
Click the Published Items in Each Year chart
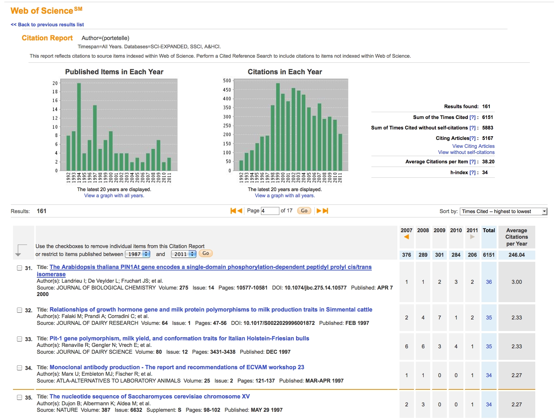114,125
